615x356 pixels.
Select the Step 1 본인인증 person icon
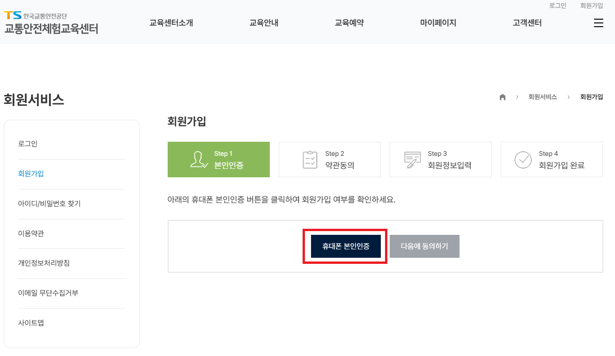199,159
